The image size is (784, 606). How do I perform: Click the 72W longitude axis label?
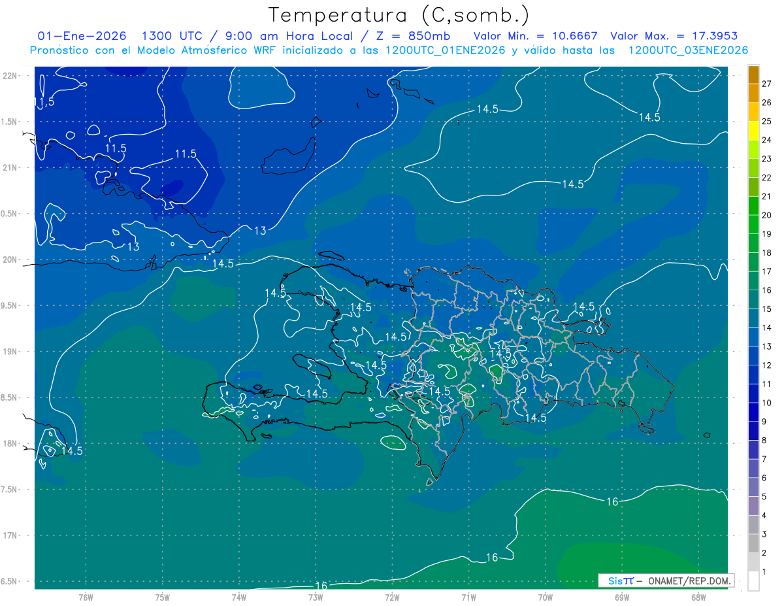coord(392,597)
